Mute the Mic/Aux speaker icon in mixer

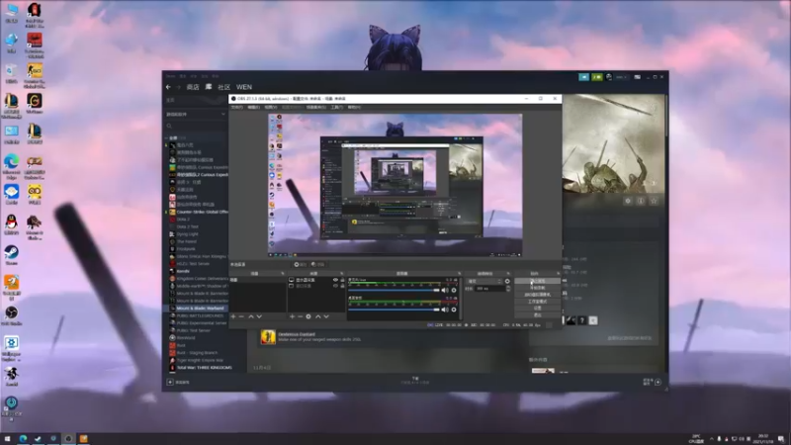click(x=444, y=290)
